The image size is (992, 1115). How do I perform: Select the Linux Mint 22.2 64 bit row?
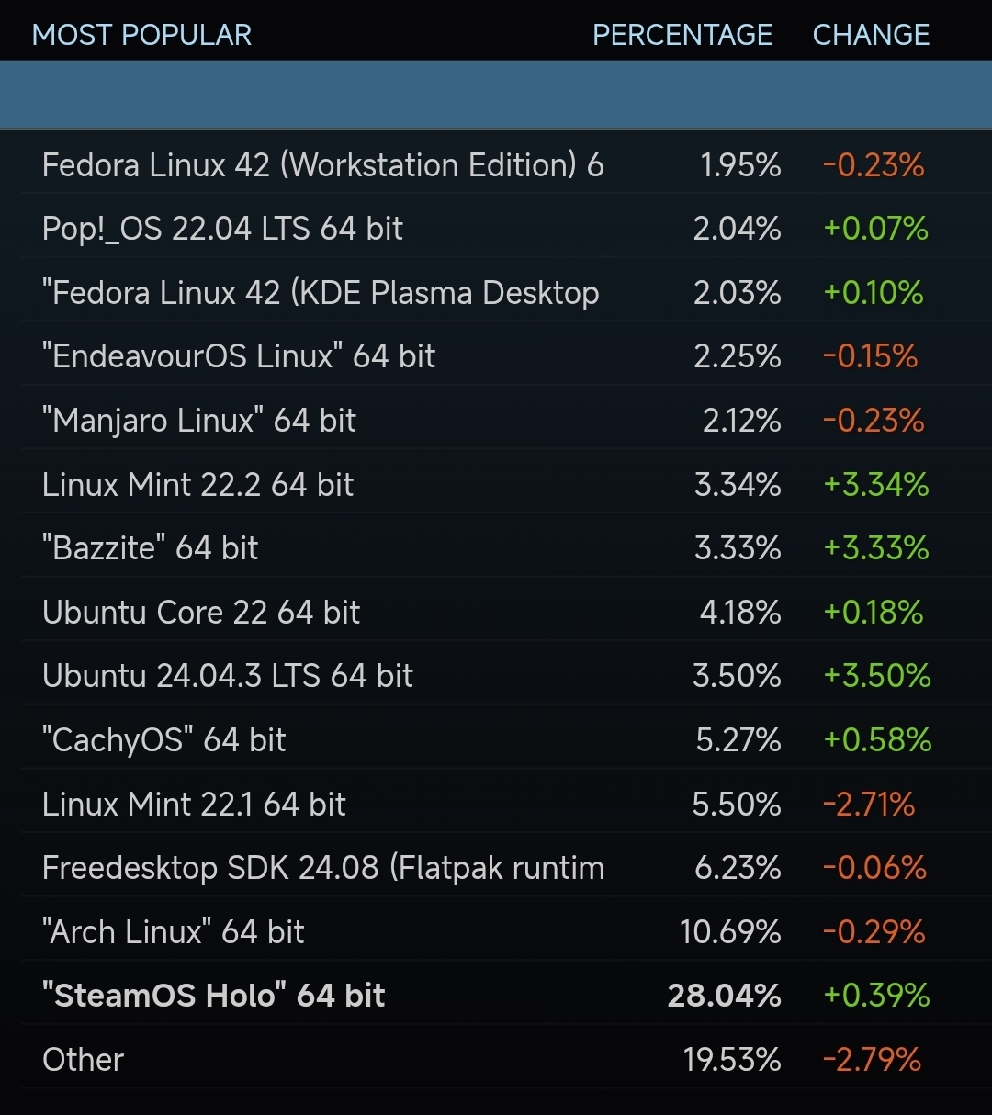click(x=197, y=484)
